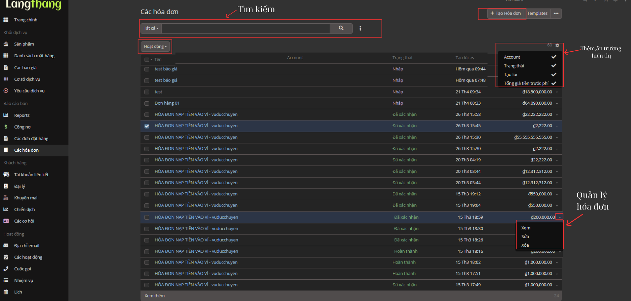Toggle 'Trạng thái' column in field list

529,66
